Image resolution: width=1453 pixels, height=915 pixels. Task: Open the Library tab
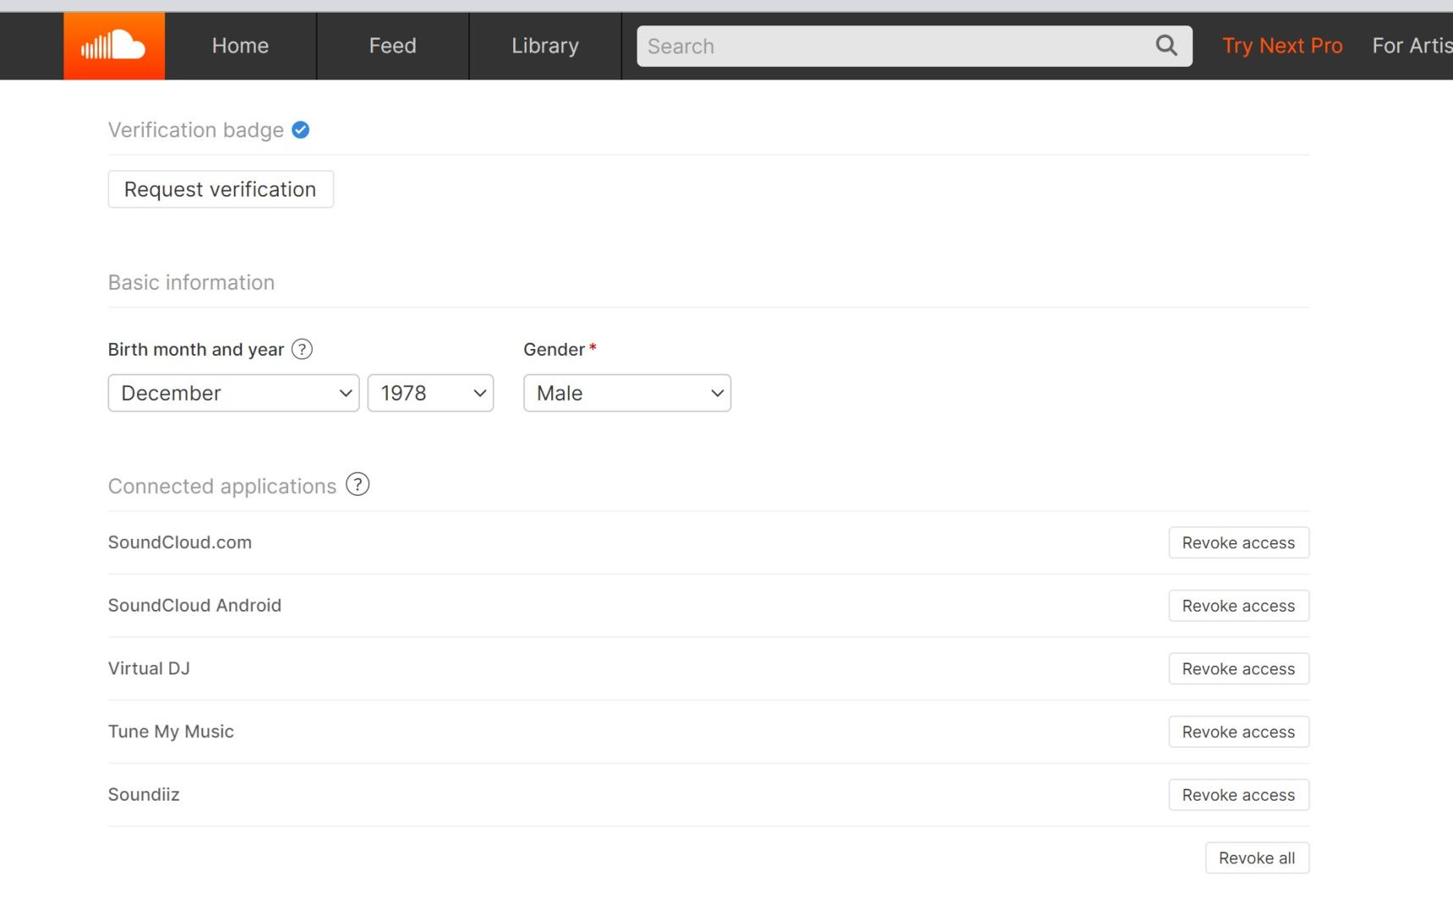click(x=545, y=46)
